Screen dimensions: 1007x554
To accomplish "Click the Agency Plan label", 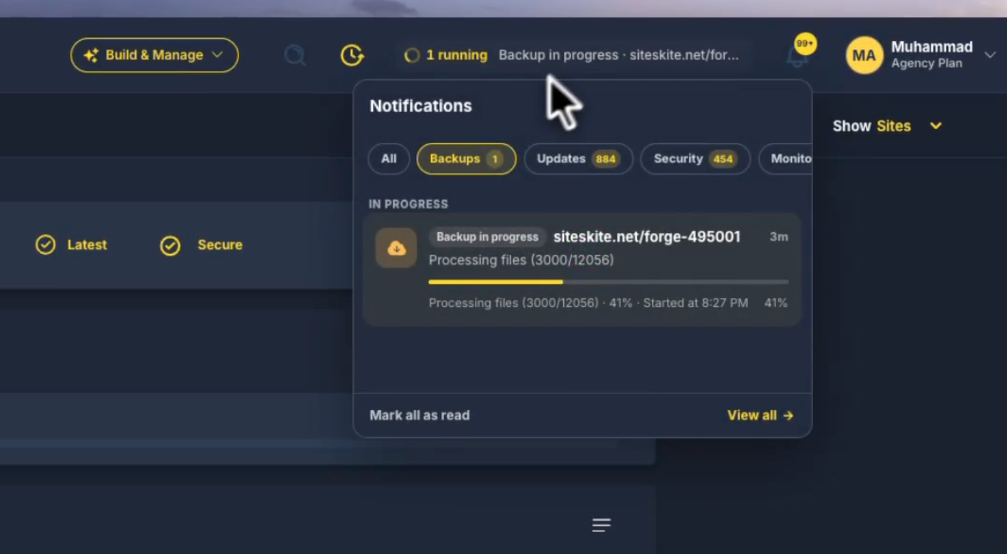I will click(x=927, y=63).
